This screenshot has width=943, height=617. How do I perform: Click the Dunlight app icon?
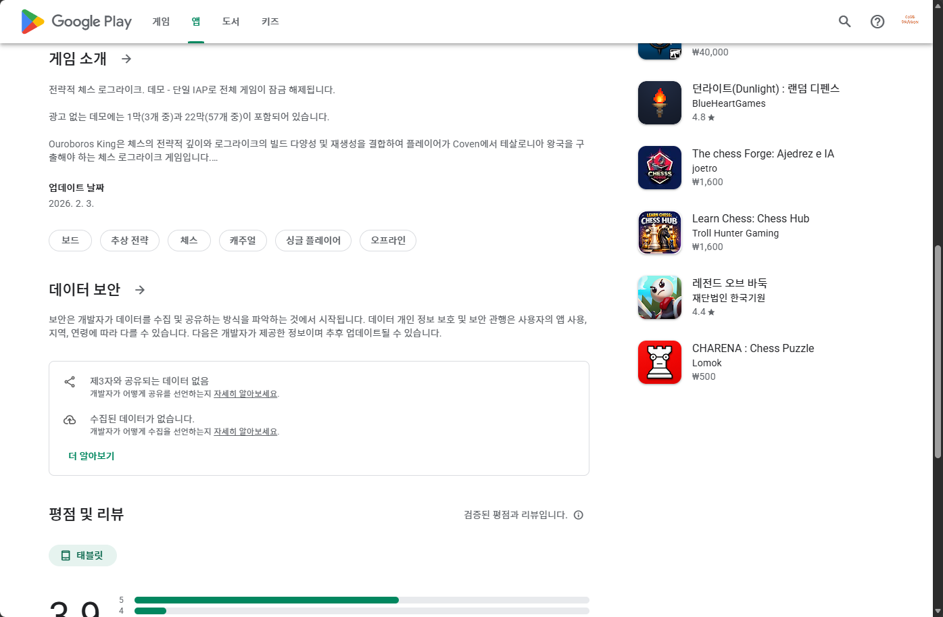point(660,103)
